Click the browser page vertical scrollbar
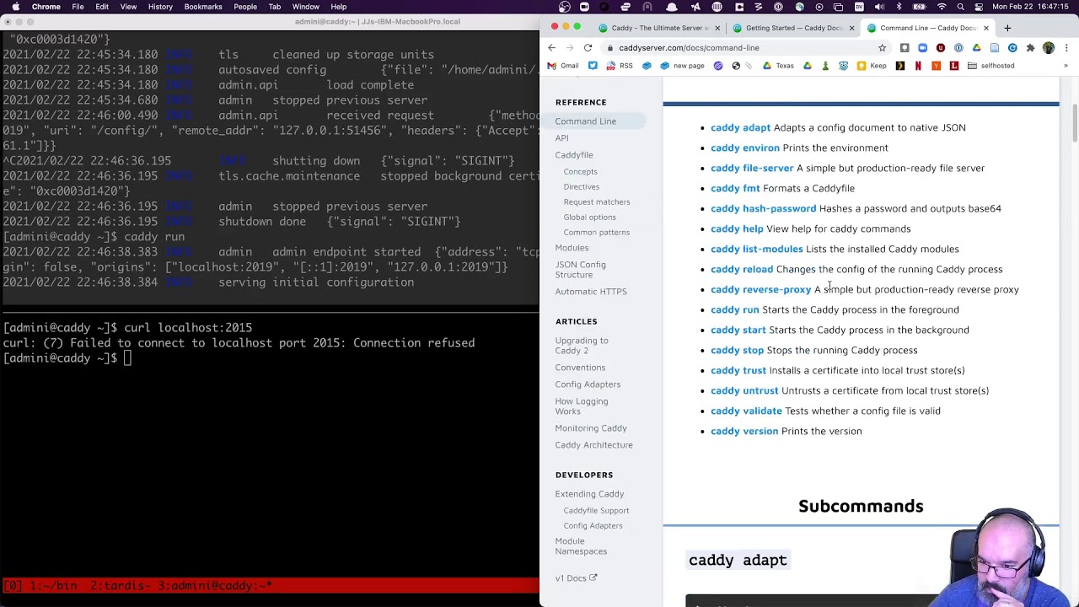 (x=1075, y=122)
